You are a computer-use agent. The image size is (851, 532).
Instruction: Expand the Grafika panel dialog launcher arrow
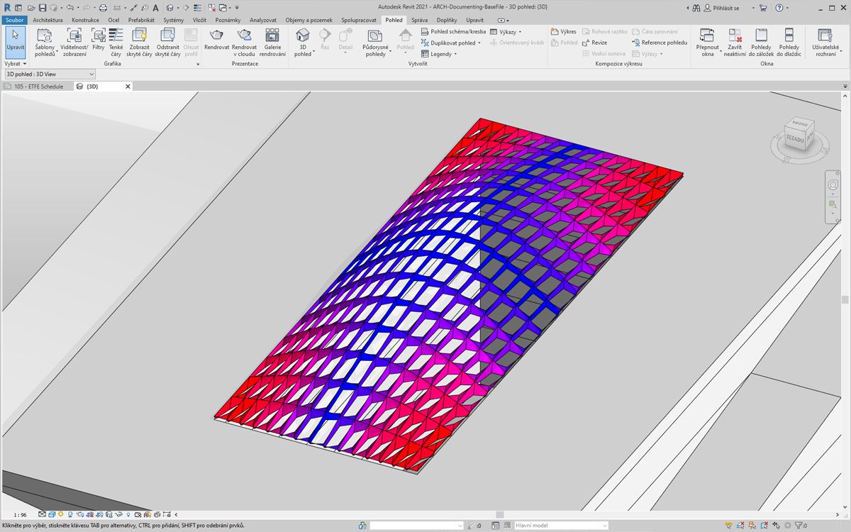coord(198,65)
